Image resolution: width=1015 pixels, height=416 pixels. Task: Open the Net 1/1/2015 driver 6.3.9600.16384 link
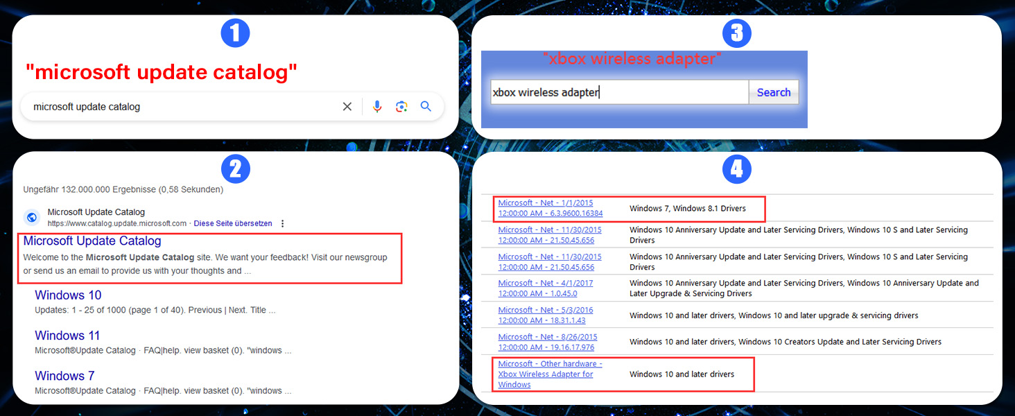click(550, 208)
